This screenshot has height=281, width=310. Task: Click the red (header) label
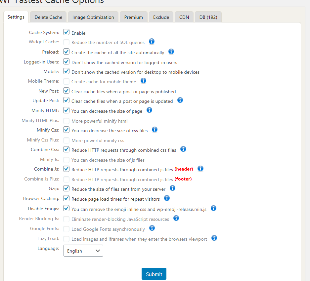[x=184, y=169]
